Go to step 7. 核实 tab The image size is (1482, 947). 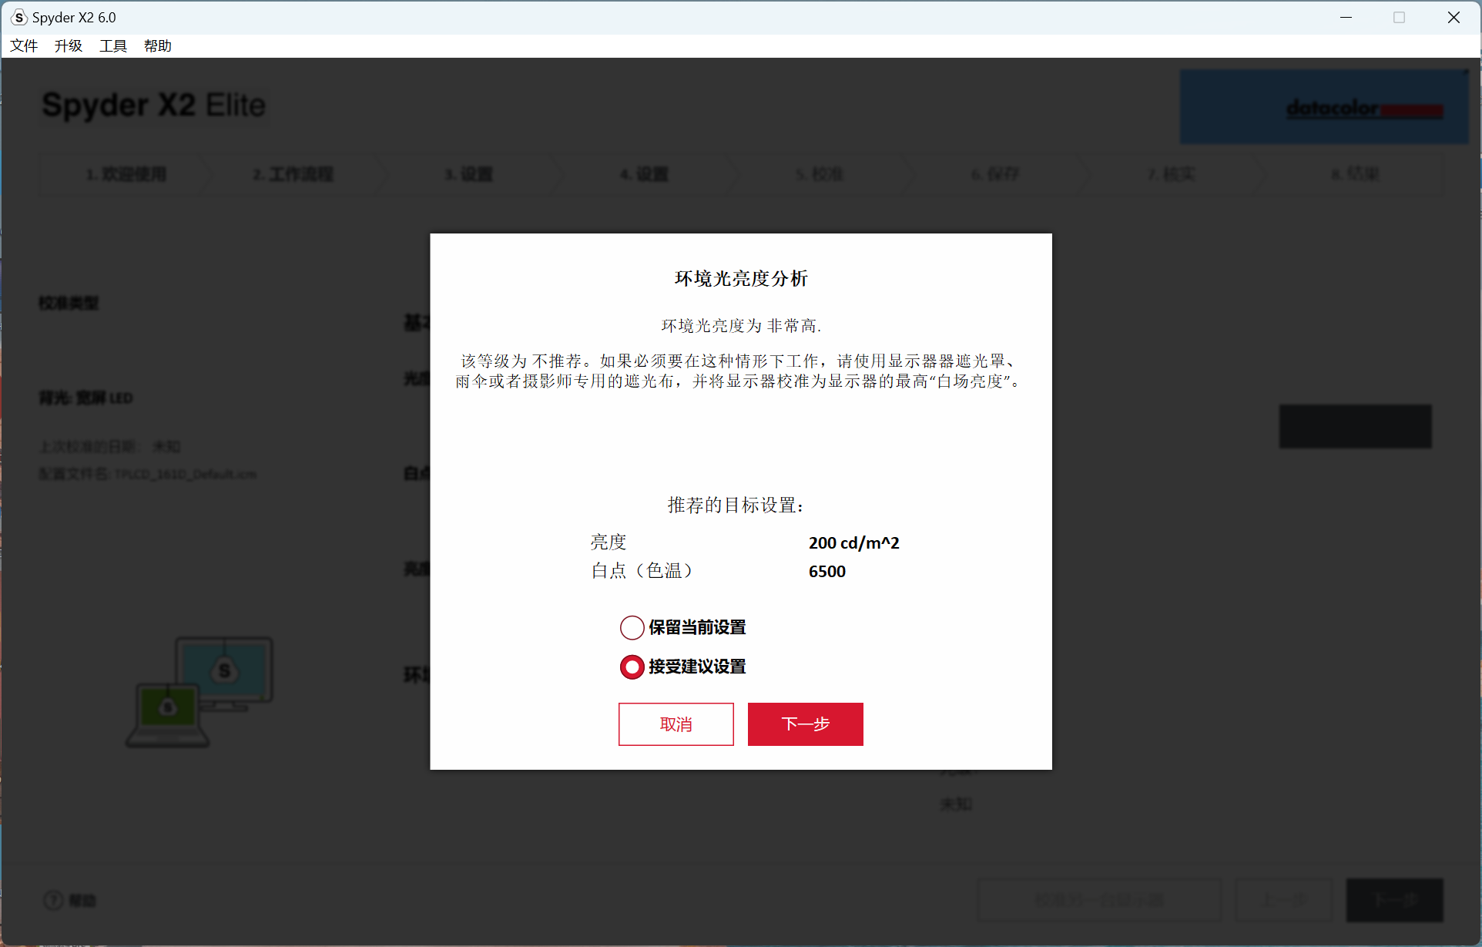[1171, 174]
